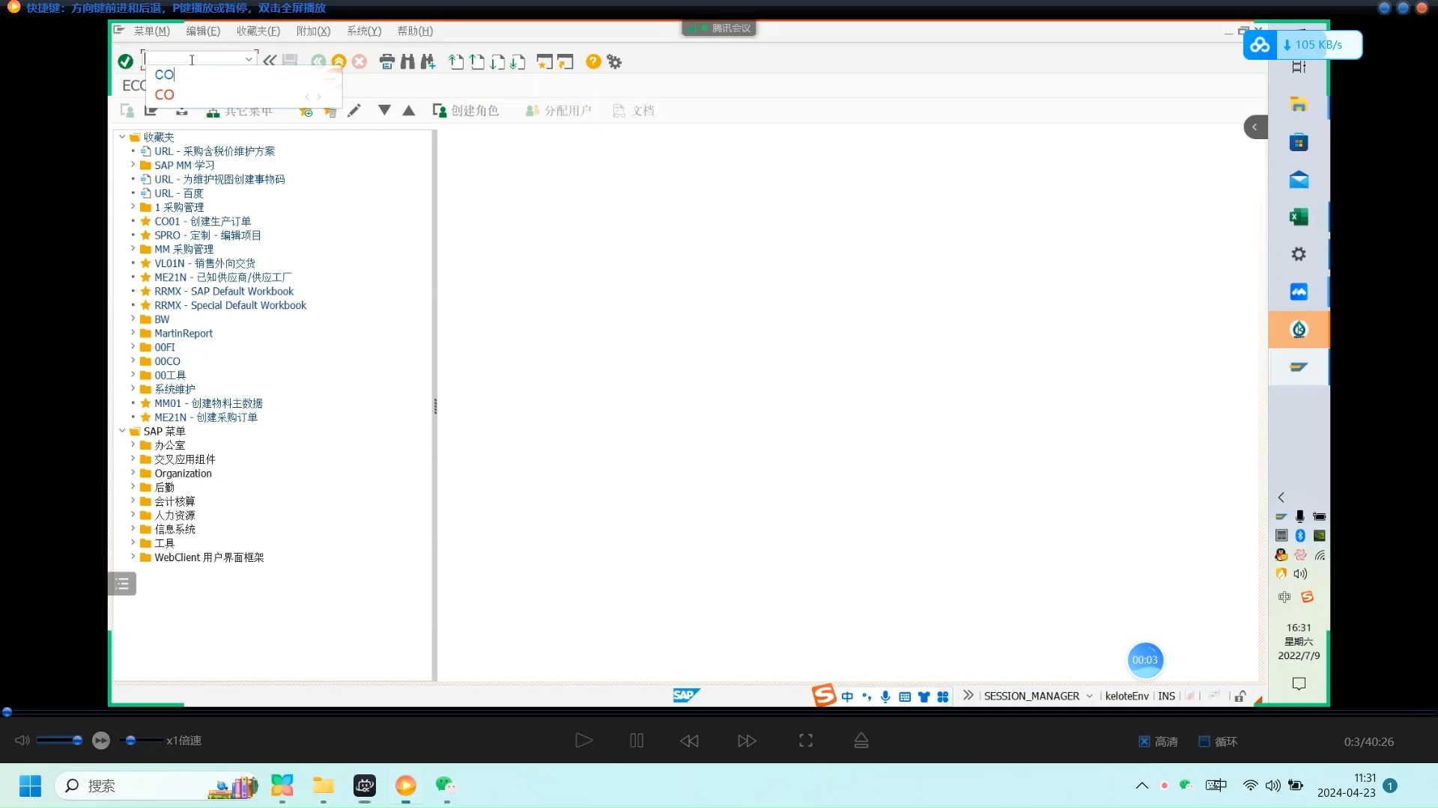
Task: Click the SAP print icon
Action: pyautogui.click(x=386, y=61)
